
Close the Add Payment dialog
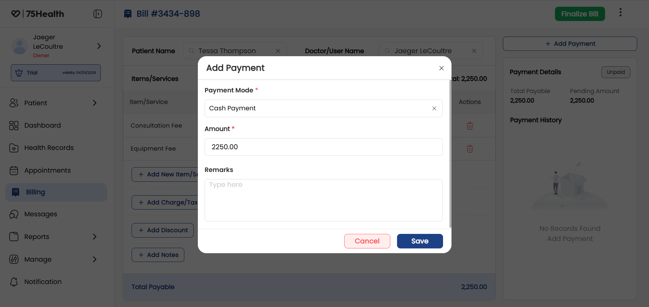pyautogui.click(x=441, y=68)
